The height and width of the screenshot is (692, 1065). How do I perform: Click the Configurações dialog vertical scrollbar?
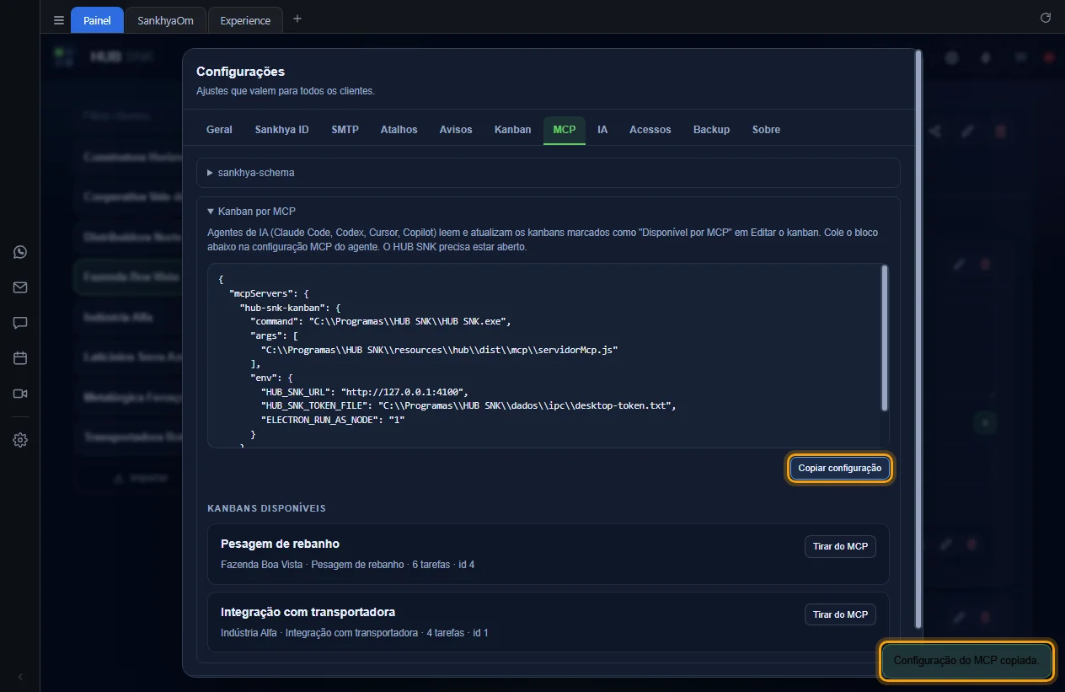pyautogui.click(x=918, y=337)
